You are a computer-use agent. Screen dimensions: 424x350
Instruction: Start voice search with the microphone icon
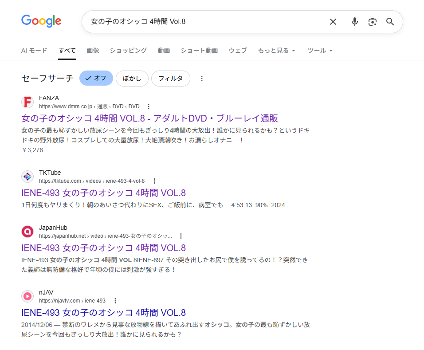[x=354, y=22]
